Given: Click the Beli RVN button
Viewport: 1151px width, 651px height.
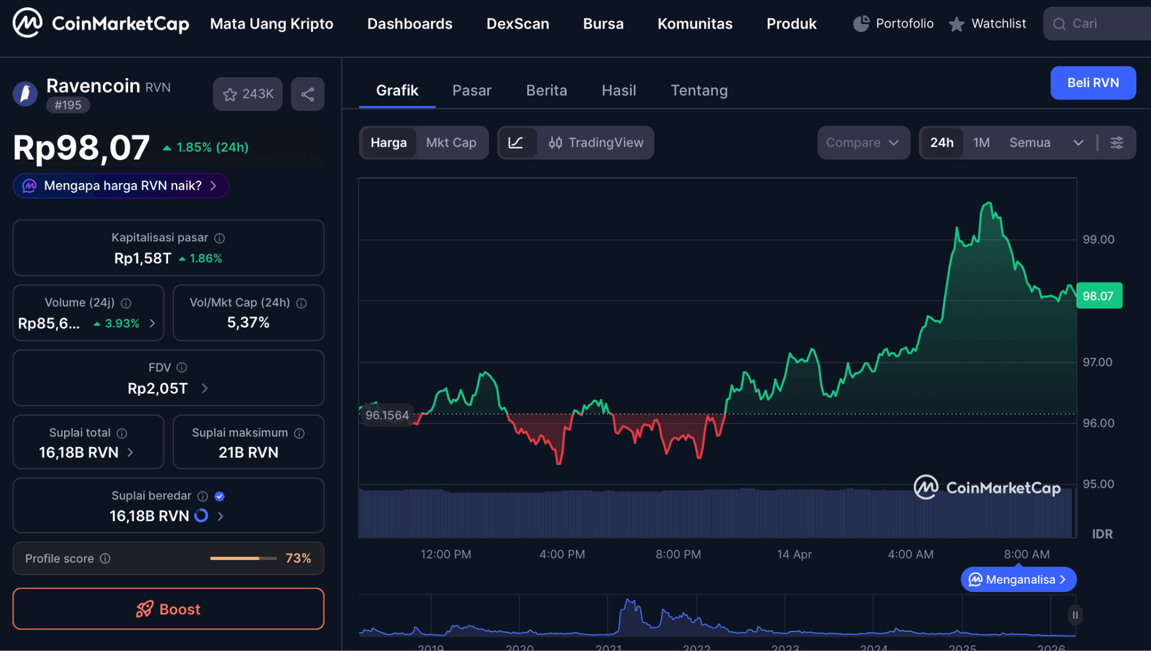Looking at the screenshot, I should coord(1093,83).
